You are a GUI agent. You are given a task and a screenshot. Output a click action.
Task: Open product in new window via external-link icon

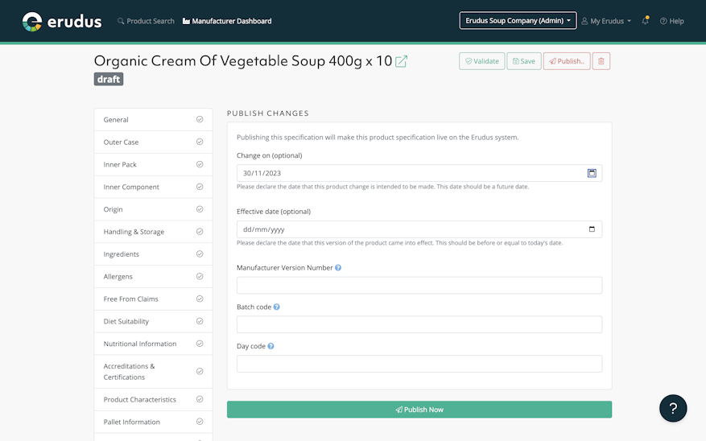401,61
